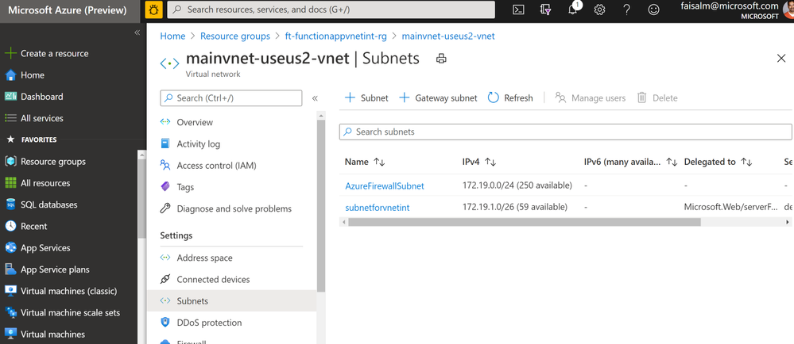Open Virtual machines (classic)
The height and width of the screenshot is (344, 794).
(x=69, y=292)
